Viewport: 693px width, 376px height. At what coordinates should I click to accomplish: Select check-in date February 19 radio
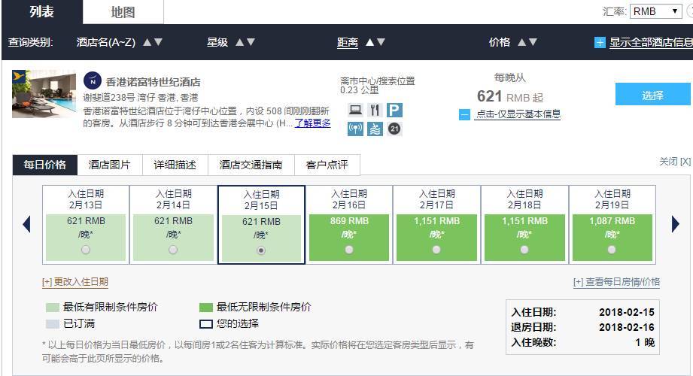click(x=612, y=250)
